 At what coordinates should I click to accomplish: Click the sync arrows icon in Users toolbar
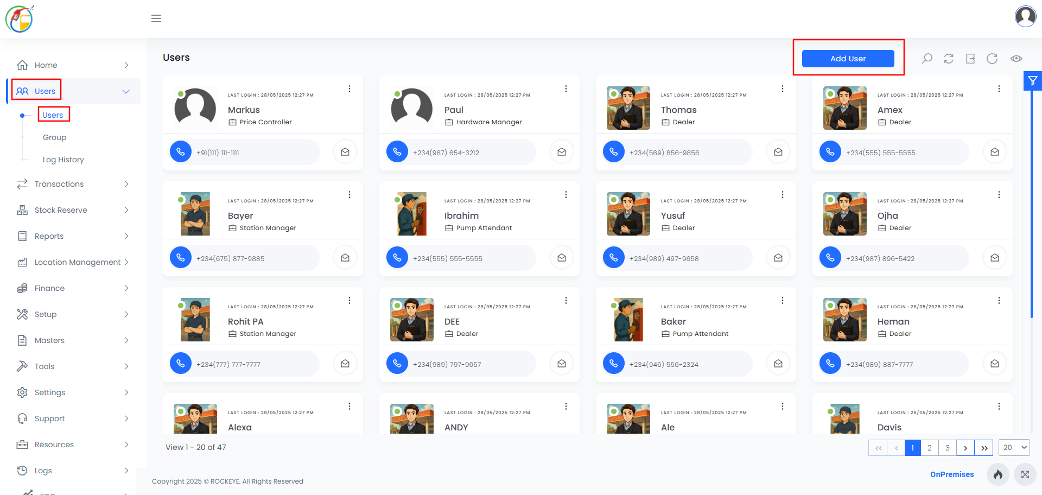949,59
